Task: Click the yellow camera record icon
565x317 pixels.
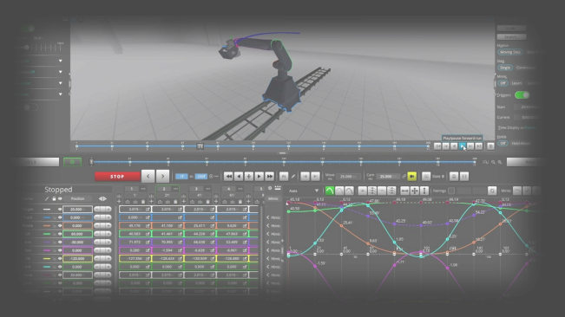Action: point(412,177)
